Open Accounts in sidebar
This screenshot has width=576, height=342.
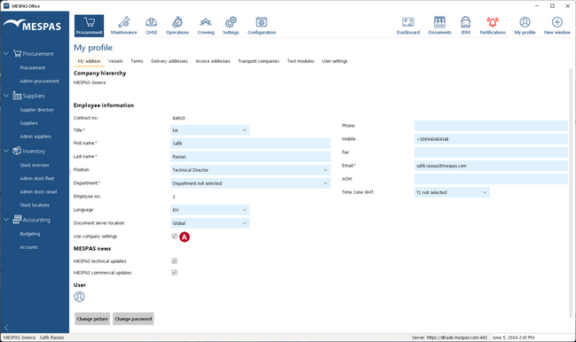click(28, 247)
